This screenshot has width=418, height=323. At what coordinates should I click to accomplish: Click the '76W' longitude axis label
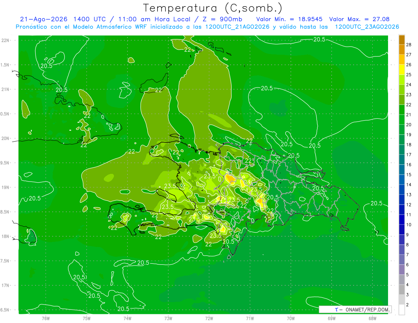46,318
